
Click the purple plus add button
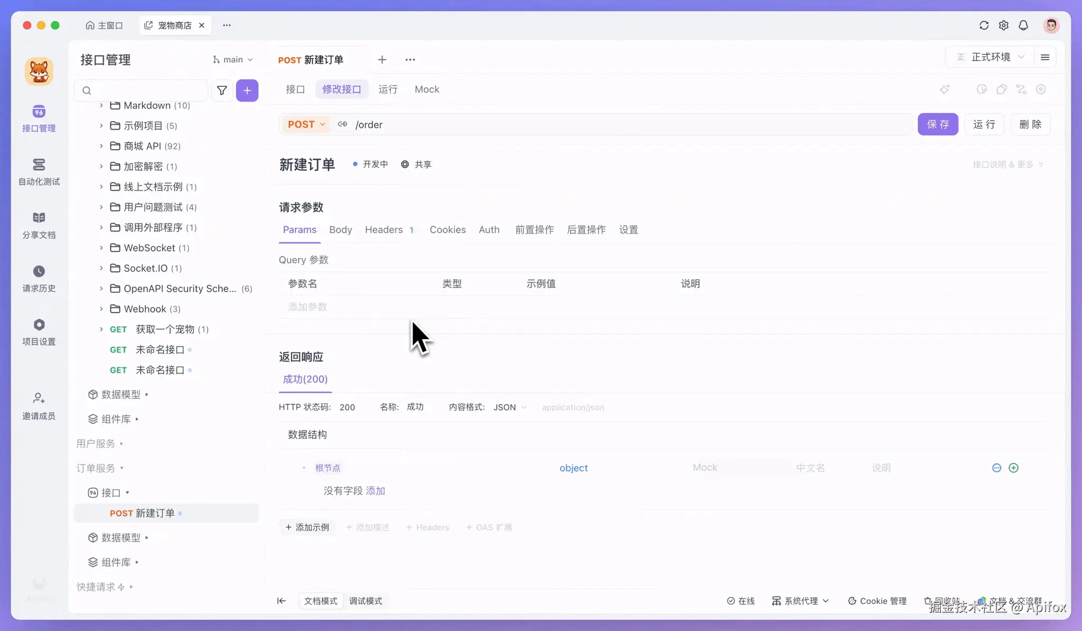click(247, 90)
